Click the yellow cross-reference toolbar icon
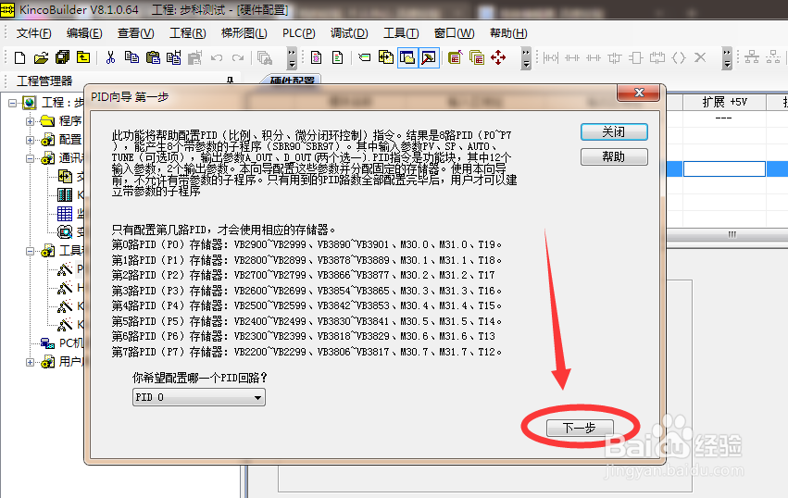Image resolution: width=788 pixels, height=498 pixels. (x=386, y=57)
